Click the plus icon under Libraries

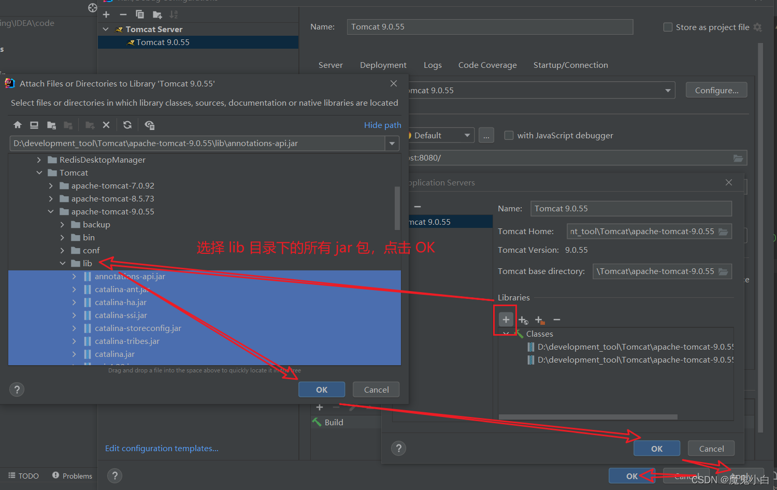click(506, 320)
